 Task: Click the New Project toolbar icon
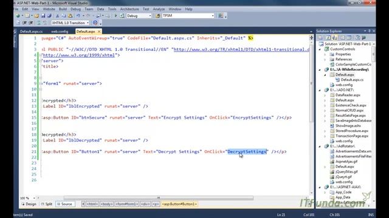pos(18,16)
